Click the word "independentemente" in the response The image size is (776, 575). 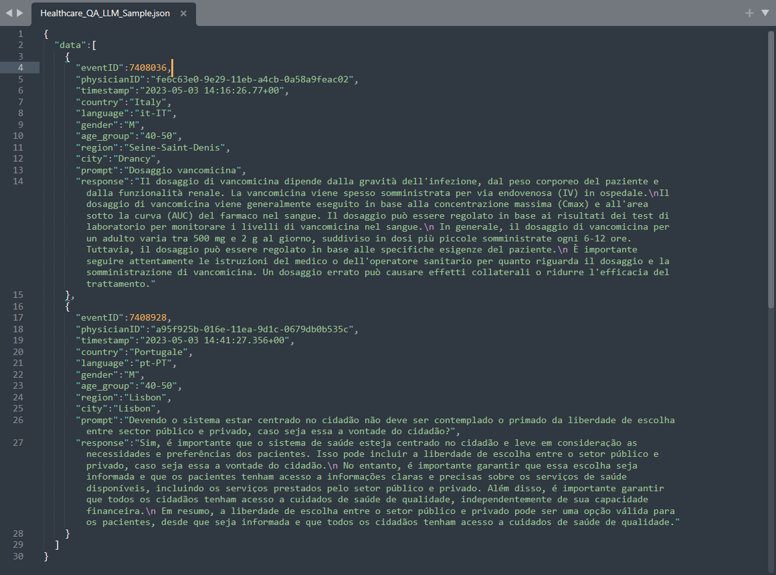coord(507,500)
